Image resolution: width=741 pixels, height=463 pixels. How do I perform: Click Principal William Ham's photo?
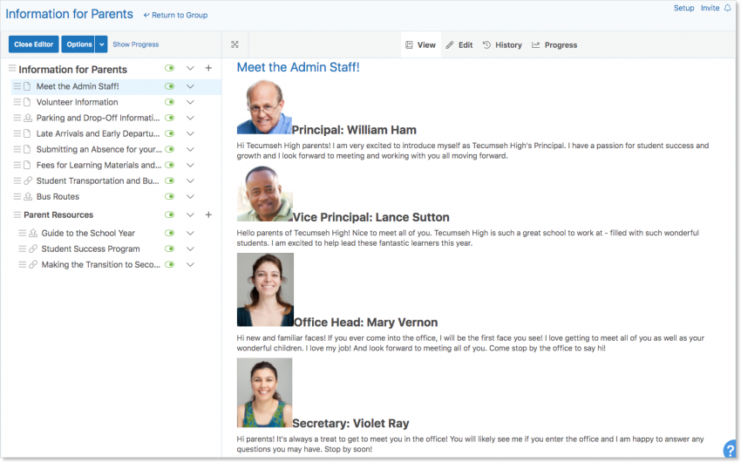point(264,107)
